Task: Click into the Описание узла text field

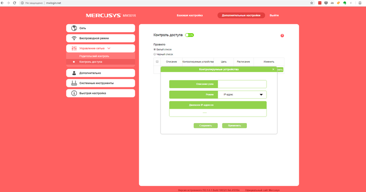Action: [242, 84]
